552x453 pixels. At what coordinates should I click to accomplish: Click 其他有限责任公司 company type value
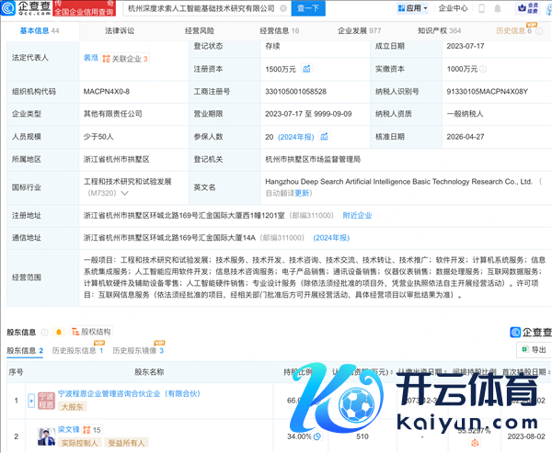pos(112,114)
